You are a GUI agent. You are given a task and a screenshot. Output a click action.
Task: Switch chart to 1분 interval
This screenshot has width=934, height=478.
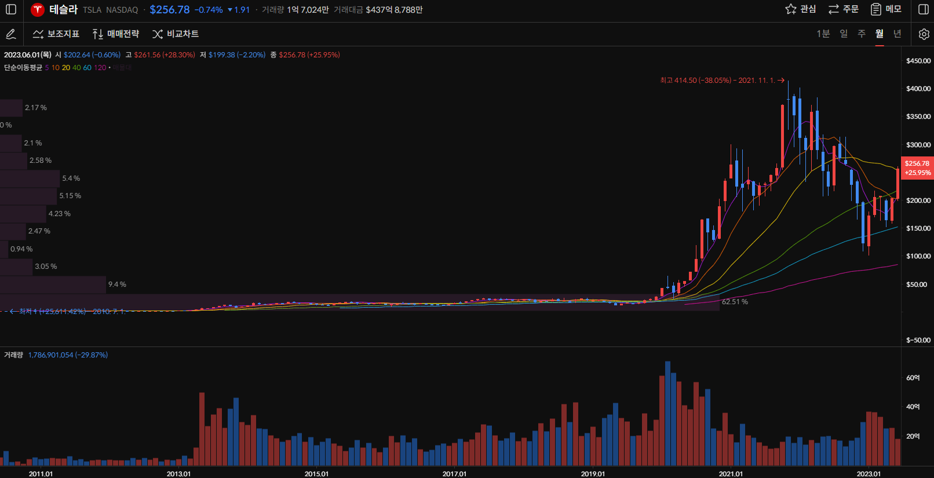point(823,34)
